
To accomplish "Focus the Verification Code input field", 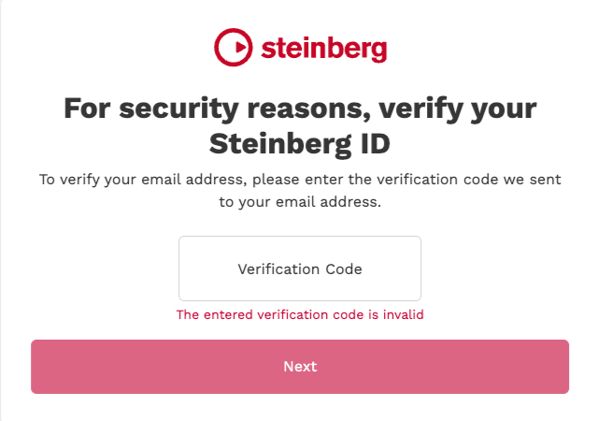I will (300, 269).
